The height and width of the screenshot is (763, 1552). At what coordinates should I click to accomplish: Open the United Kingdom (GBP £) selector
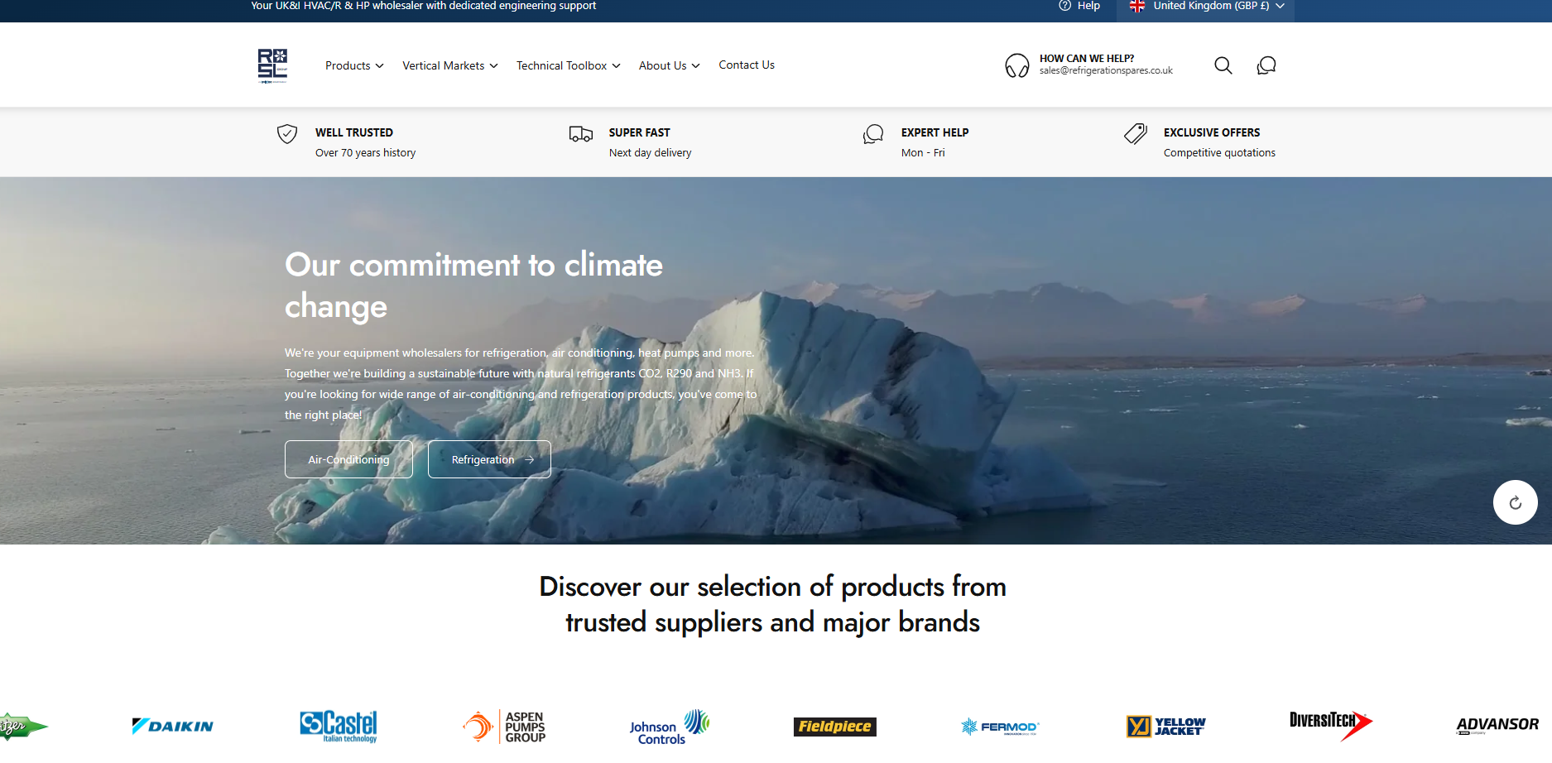tap(1207, 6)
